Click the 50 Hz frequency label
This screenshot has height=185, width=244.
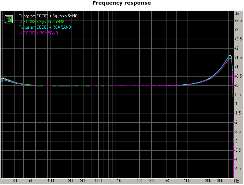pyautogui.click(x=30, y=181)
